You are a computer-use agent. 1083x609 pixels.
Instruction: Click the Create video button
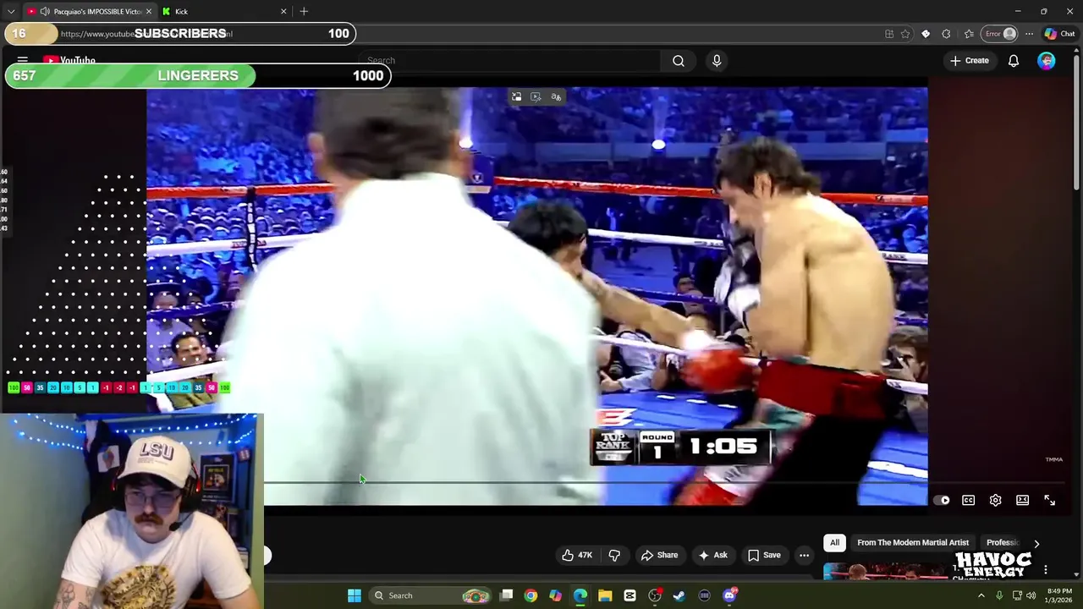(970, 60)
